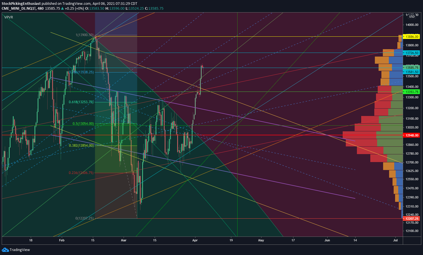This screenshot has height=255, width=423.
Task: Click the StockPickingEnthusiast author name
Action: point(21,3)
